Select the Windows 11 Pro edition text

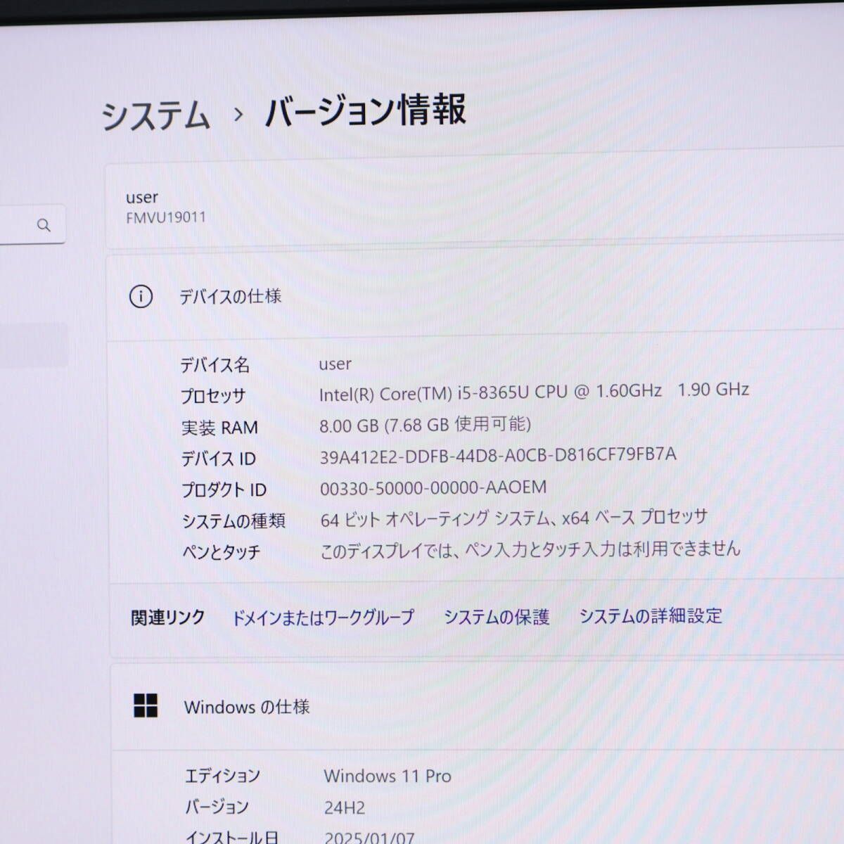click(x=388, y=776)
